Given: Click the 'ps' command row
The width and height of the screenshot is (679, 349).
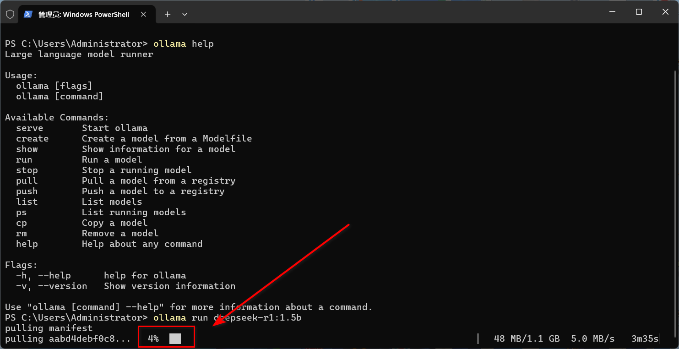Looking at the screenshot, I should [x=101, y=213].
